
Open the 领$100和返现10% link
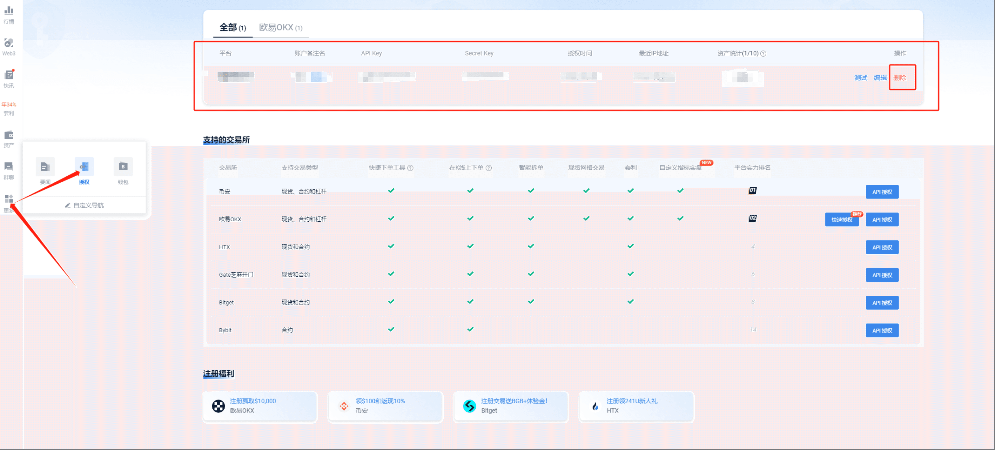(x=380, y=401)
